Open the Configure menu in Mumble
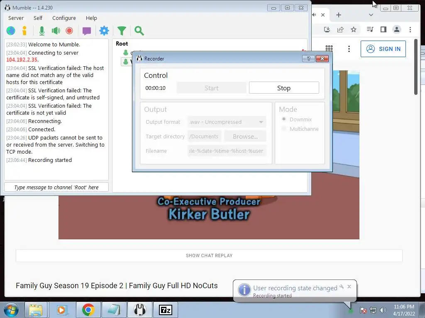The image size is (425, 318). [x=64, y=18]
